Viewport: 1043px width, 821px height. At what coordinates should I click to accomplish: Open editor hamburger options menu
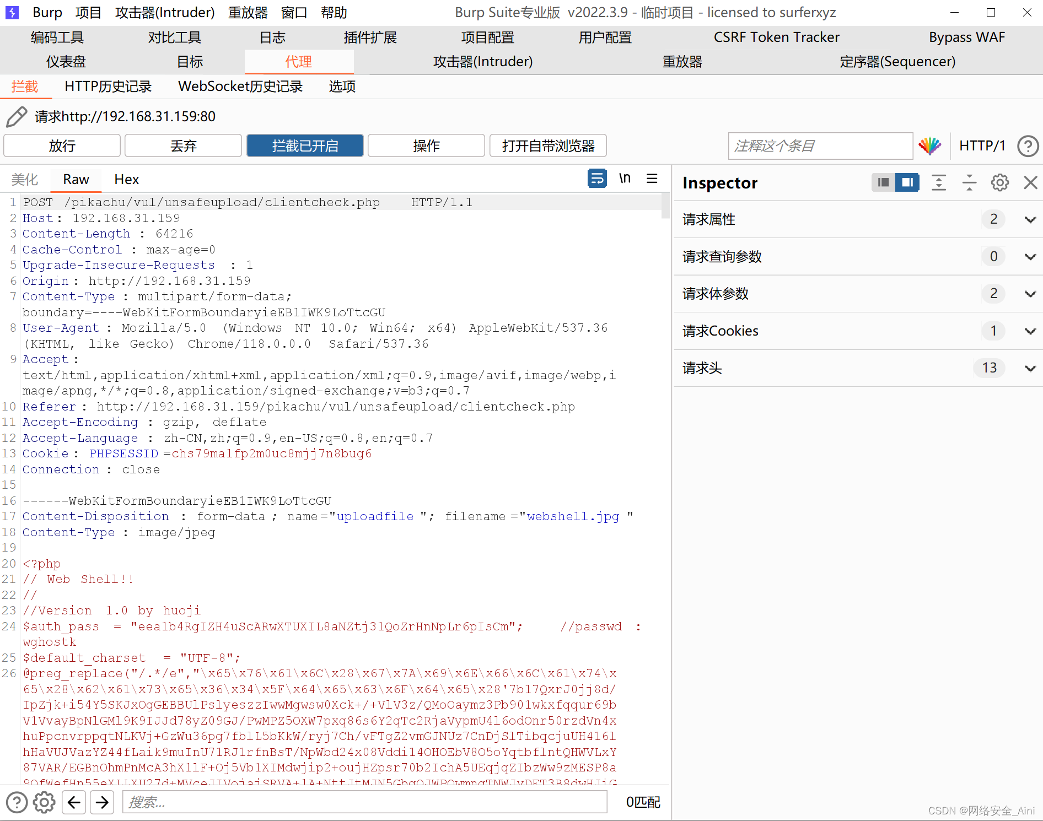[x=652, y=179]
